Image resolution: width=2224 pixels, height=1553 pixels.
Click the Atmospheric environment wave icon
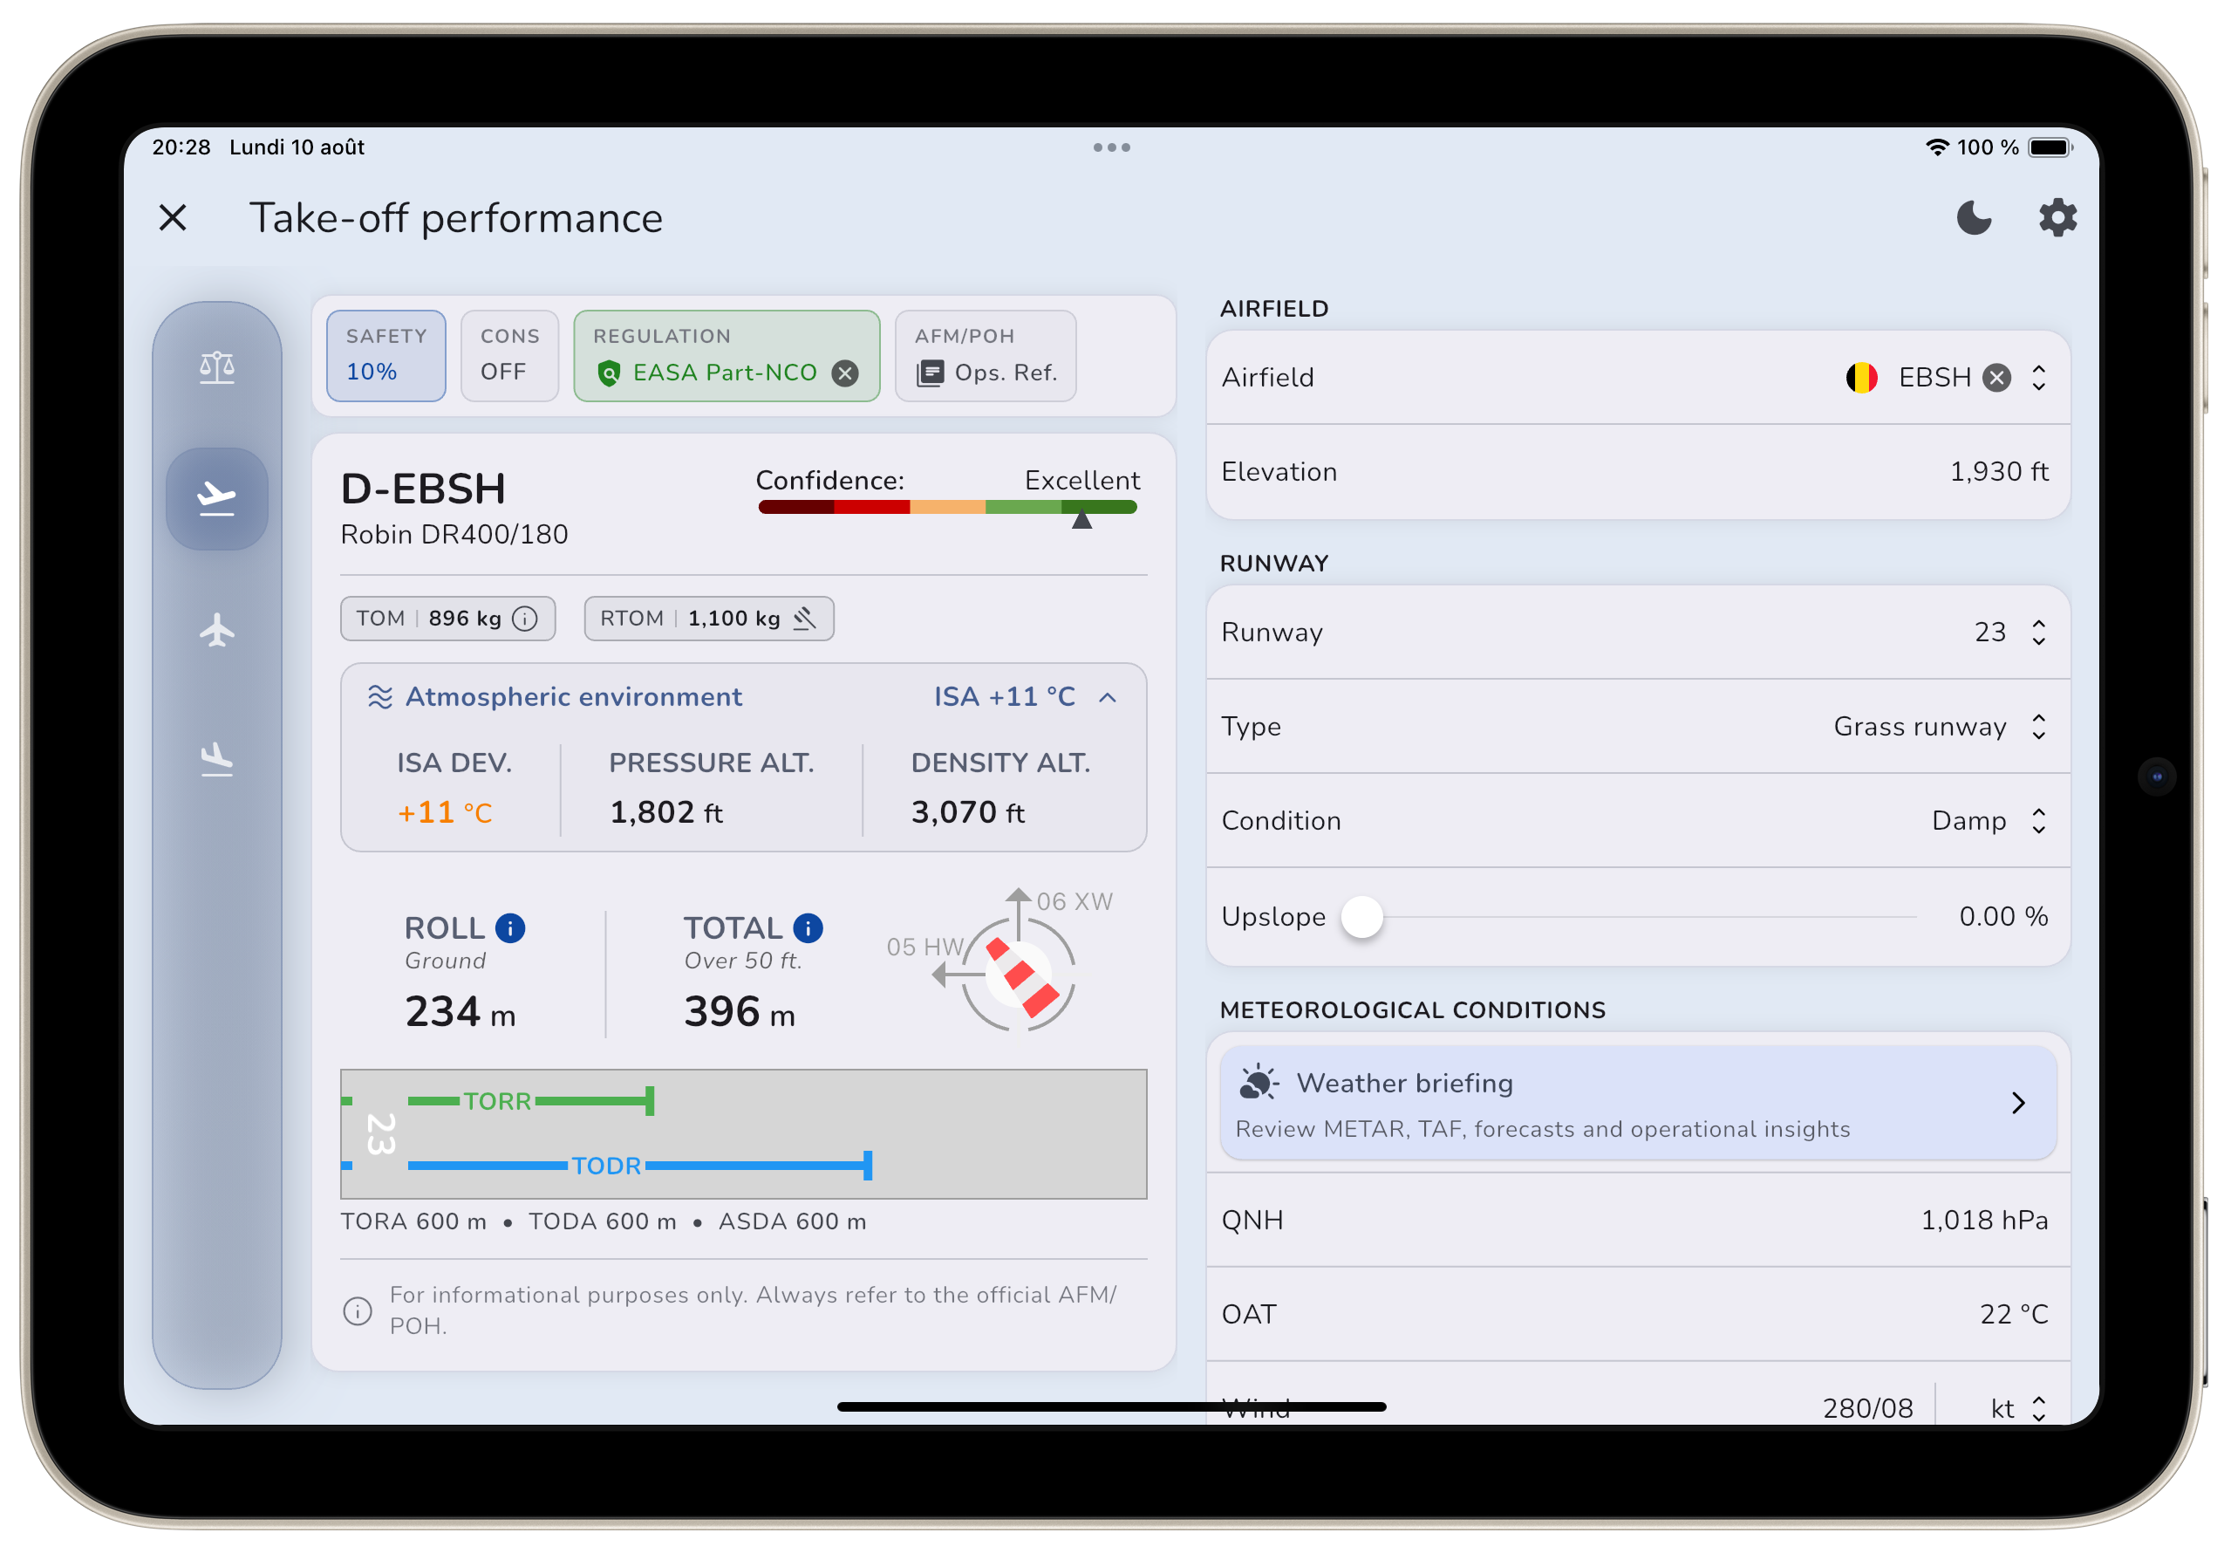click(x=379, y=698)
